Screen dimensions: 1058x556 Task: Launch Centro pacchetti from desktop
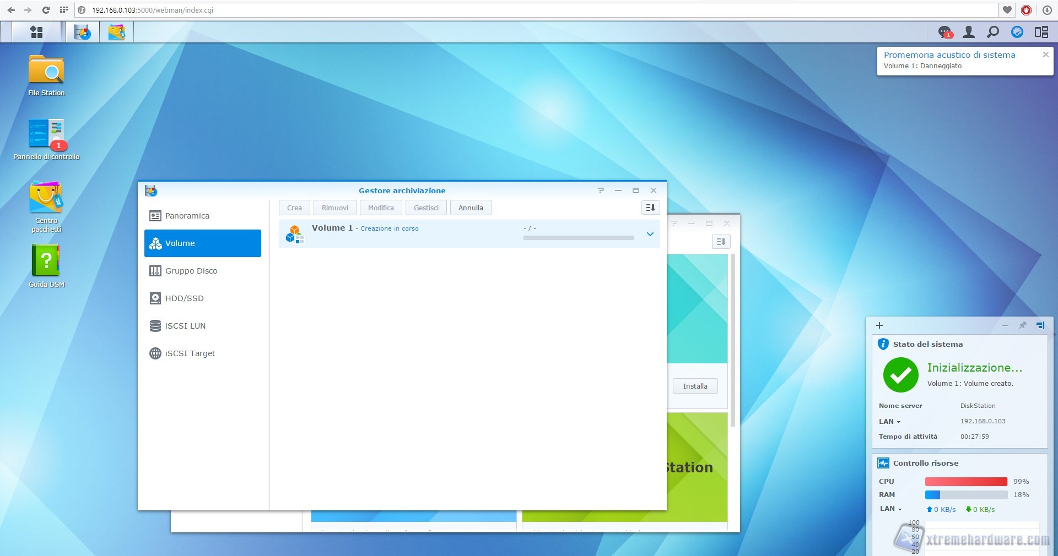point(46,198)
